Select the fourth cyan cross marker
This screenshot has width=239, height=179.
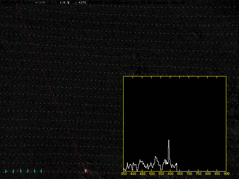(x=28, y=171)
